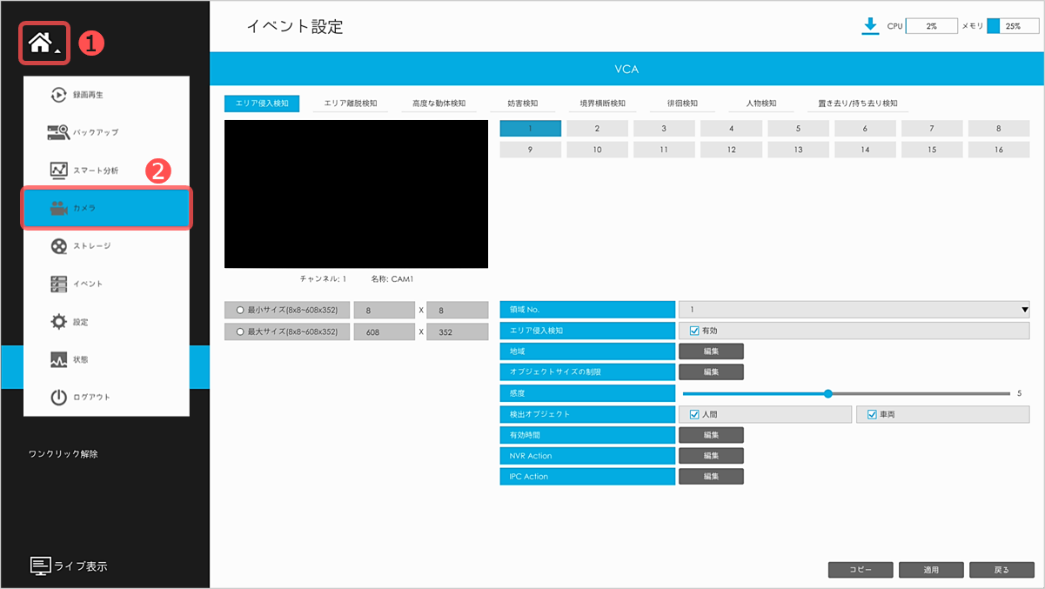Open 録画再生 playback icon in menu
The height and width of the screenshot is (589, 1045).
(58, 95)
